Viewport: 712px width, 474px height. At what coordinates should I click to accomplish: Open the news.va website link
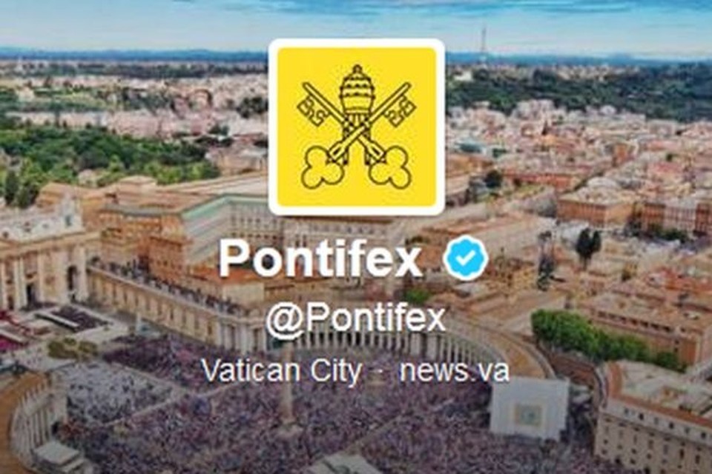pyautogui.click(x=454, y=371)
